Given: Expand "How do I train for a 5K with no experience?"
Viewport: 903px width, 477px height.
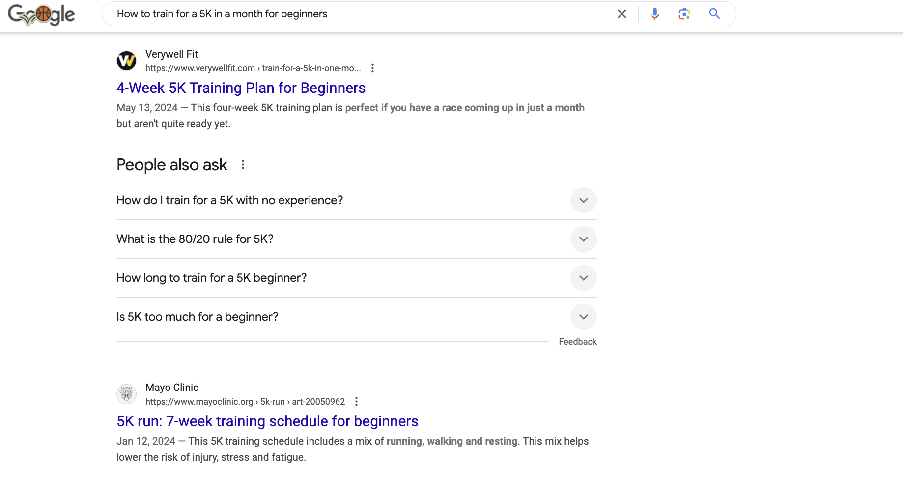Looking at the screenshot, I should pos(583,200).
